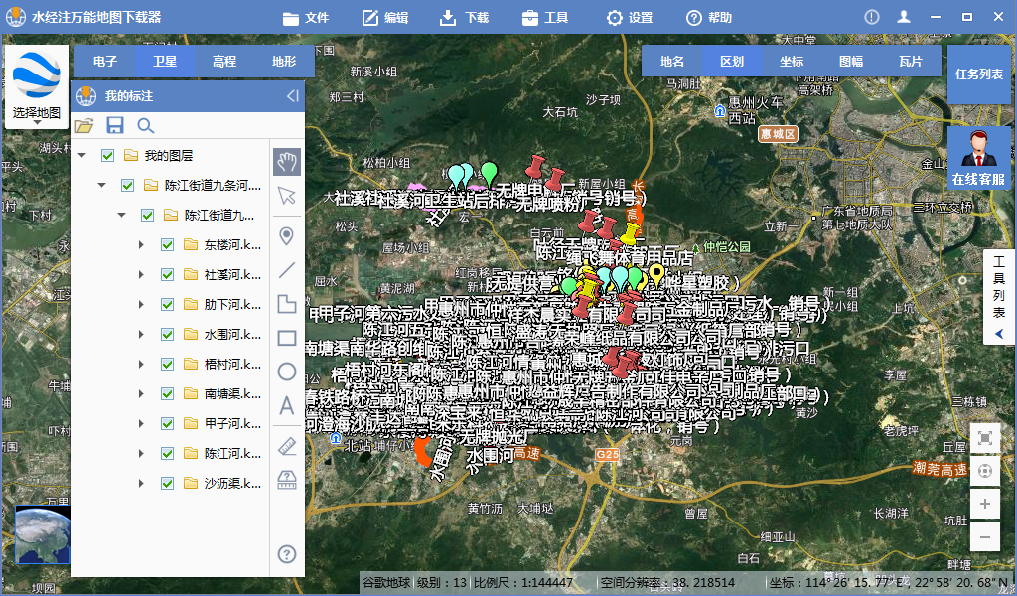
Task: Select the placemark pin annotation tool
Action: pos(286,236)
